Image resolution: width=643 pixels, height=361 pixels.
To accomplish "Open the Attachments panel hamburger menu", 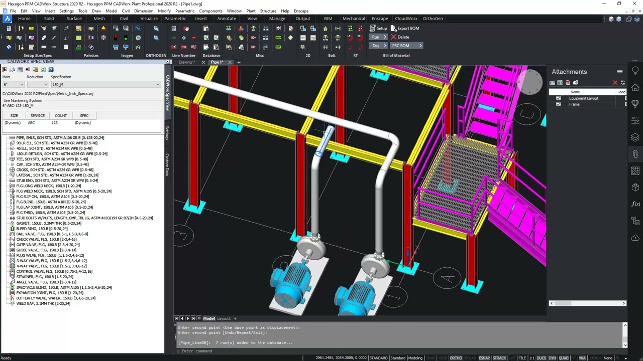I will pyautogui.click(x=620, y=72).
